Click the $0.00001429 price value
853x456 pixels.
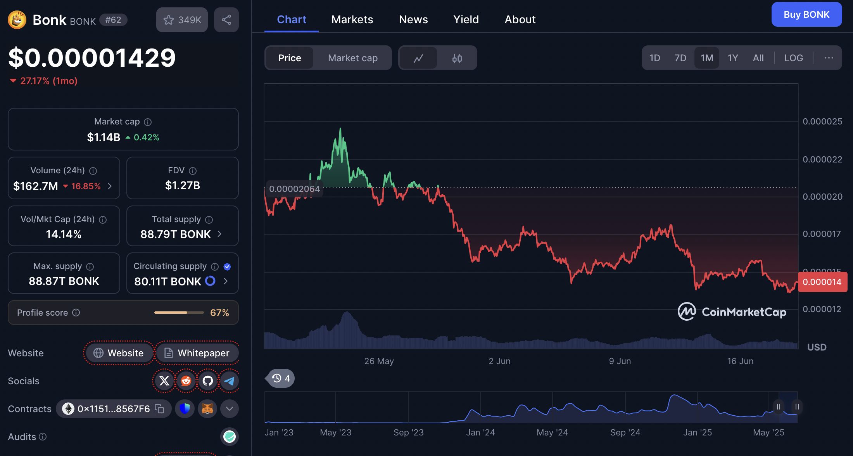tap(92, 57)
